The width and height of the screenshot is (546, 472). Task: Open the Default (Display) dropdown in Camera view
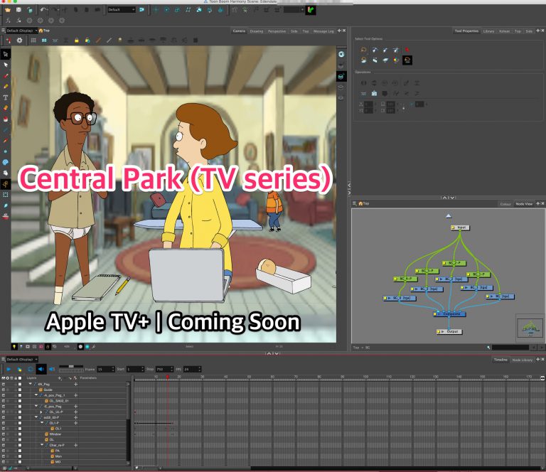click(x=21, y=31)
